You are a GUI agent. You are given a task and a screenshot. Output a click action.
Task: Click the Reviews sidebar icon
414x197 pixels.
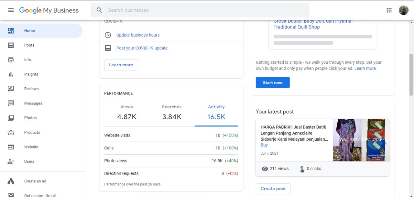click(11, 89)
